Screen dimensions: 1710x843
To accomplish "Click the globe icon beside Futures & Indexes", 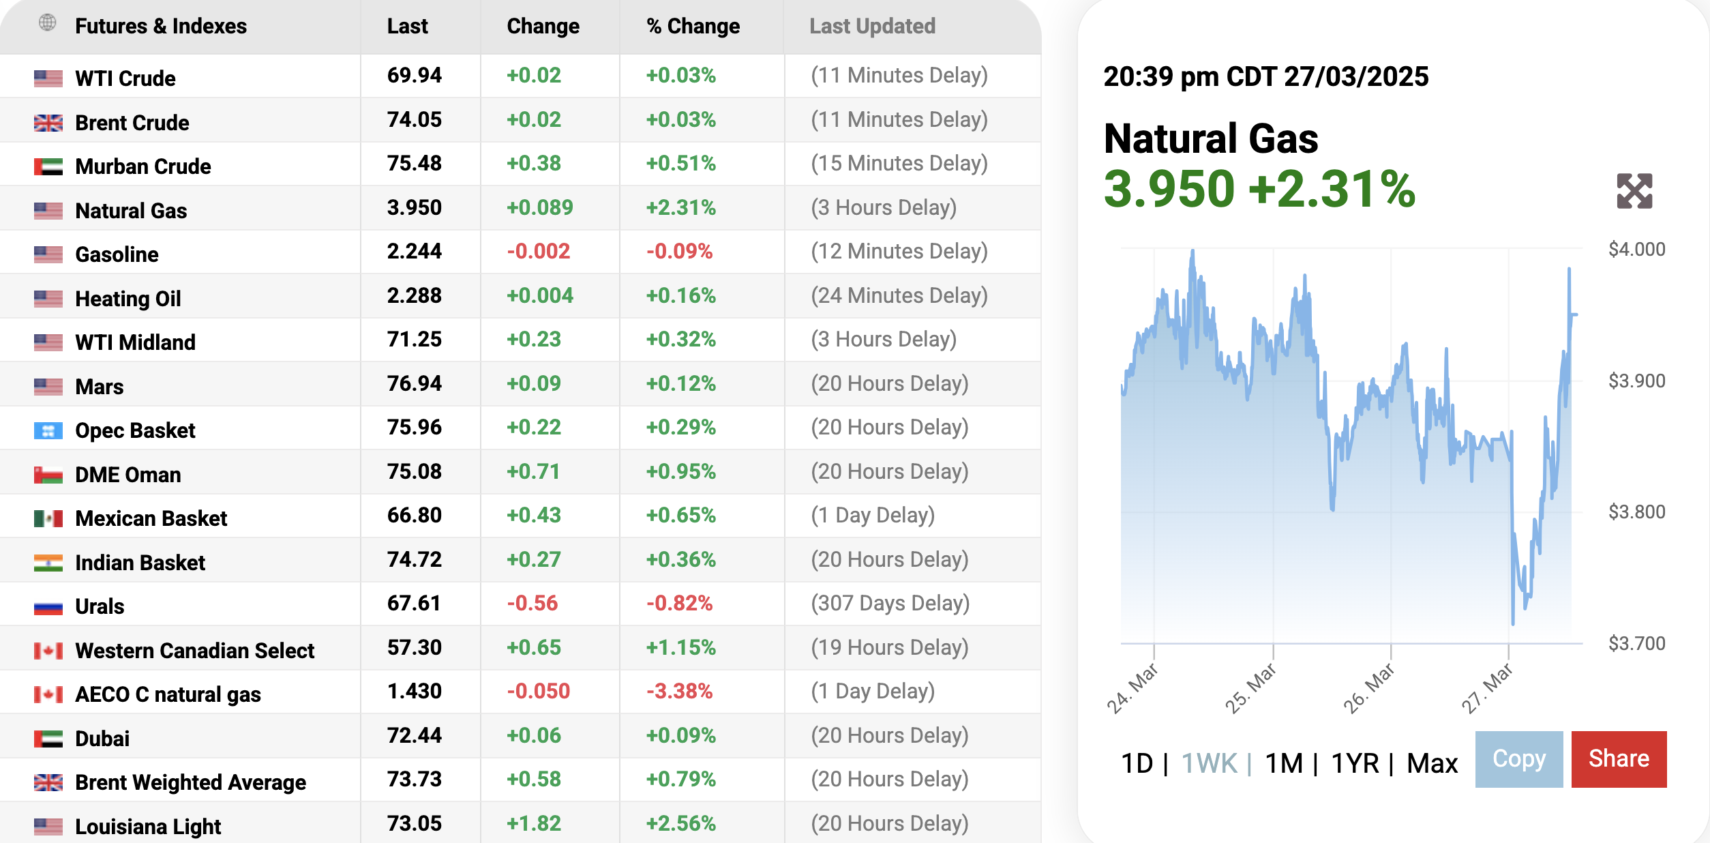I will coord(47,23).
